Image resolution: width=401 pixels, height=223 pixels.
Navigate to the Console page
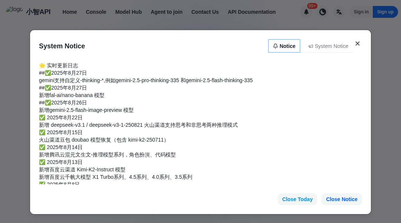click(96, 12)
